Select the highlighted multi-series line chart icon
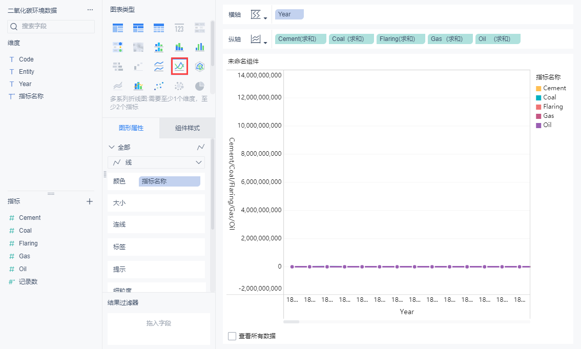This screenshot has height=349, width=581. pyautogui.click(x=179, y=66)
